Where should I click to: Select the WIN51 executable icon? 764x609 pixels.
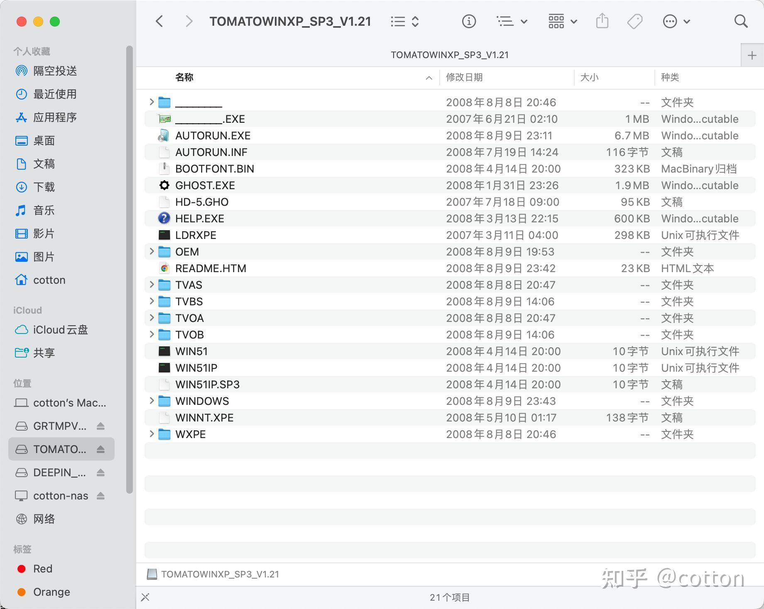pos(164,351)
